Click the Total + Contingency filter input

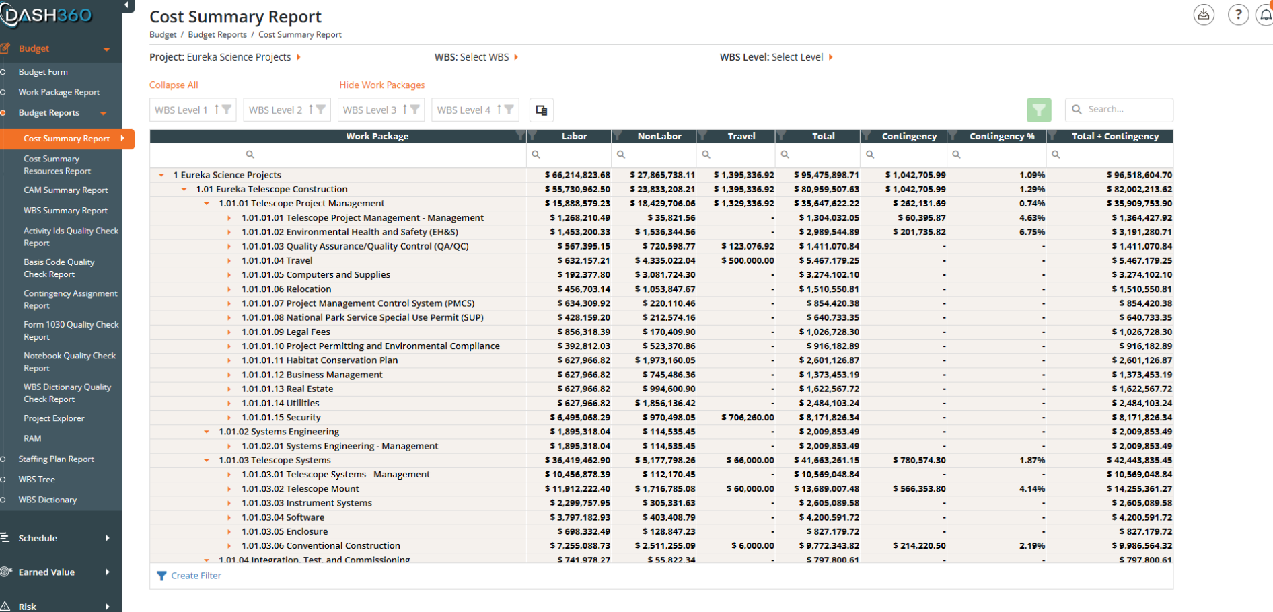[x=1110, y=155]
